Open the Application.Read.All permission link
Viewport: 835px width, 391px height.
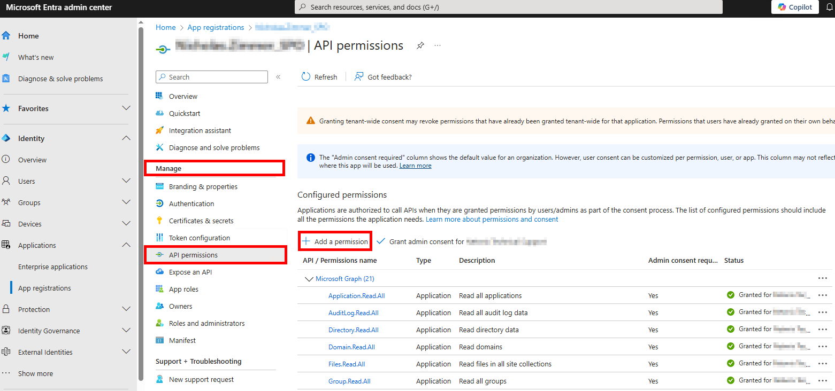[356, 295]
